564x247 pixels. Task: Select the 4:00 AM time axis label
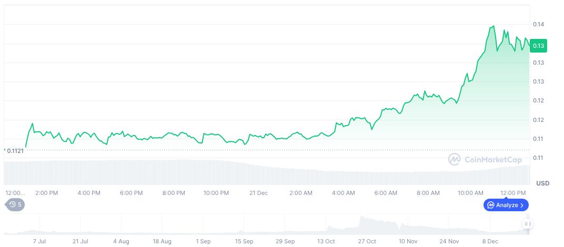point(343,193)
